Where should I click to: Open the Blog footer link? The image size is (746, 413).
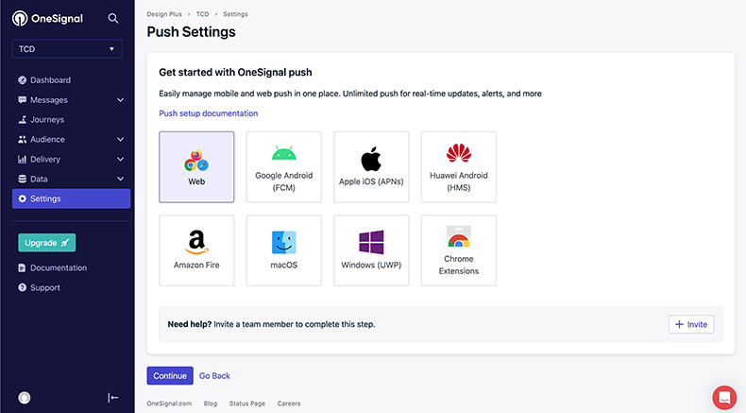point(211,404)
